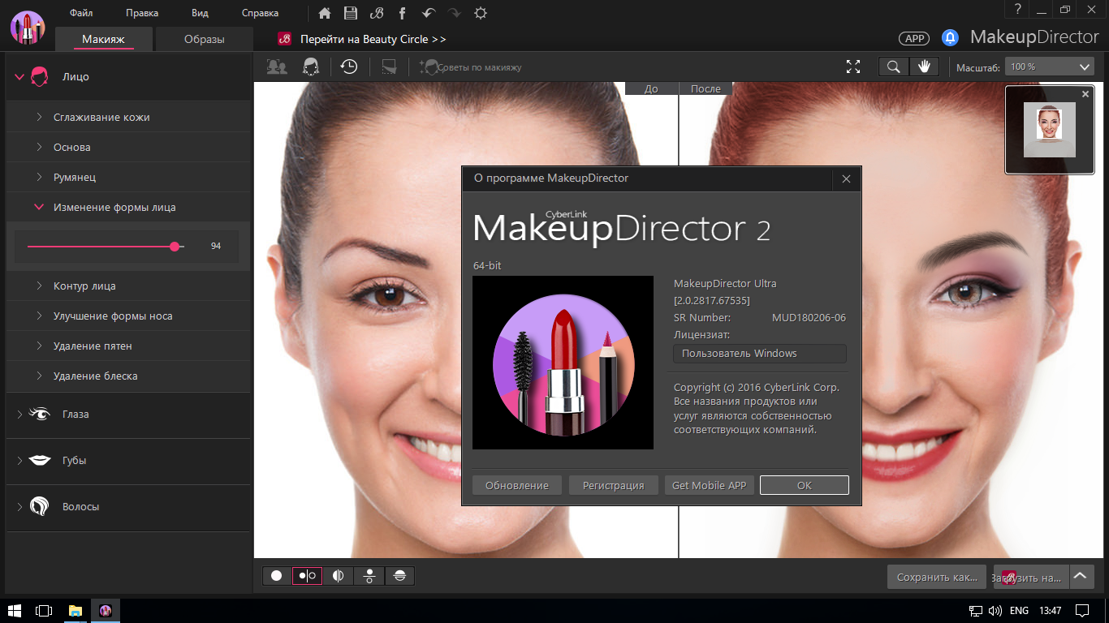Click the fit-to-screen expand icon
Image resolution: width=1109 pixels, height=623 pixels.
[x=852, y=67]
